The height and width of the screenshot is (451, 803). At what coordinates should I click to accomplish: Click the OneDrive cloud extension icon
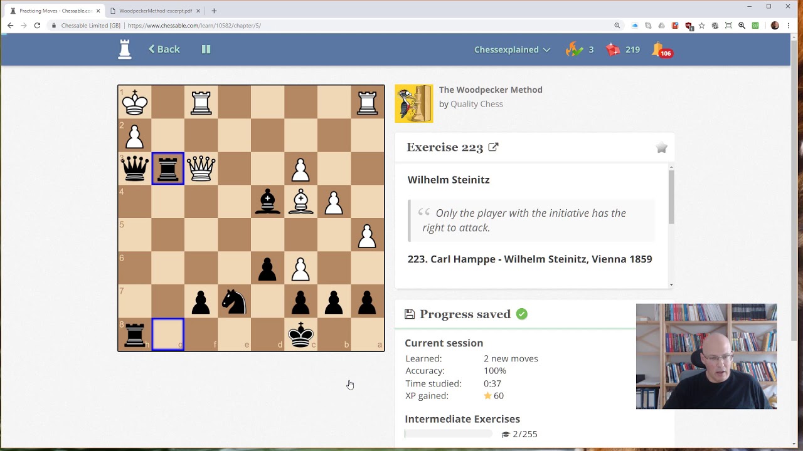point(635,26)
